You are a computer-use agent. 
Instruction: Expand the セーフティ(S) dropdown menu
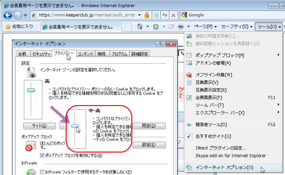pyautogui.click(x=237, y=27)
